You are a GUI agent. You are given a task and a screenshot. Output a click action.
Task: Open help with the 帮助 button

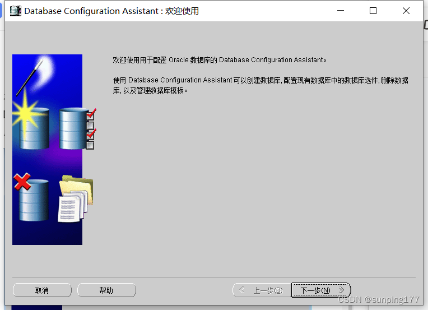[x=106, y=290]
